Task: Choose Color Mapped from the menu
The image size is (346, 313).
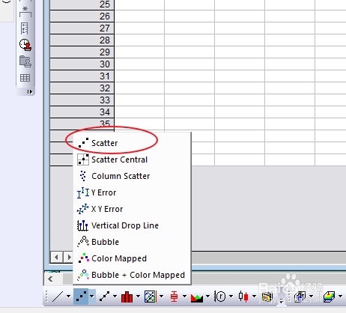Action: (132, 258)
